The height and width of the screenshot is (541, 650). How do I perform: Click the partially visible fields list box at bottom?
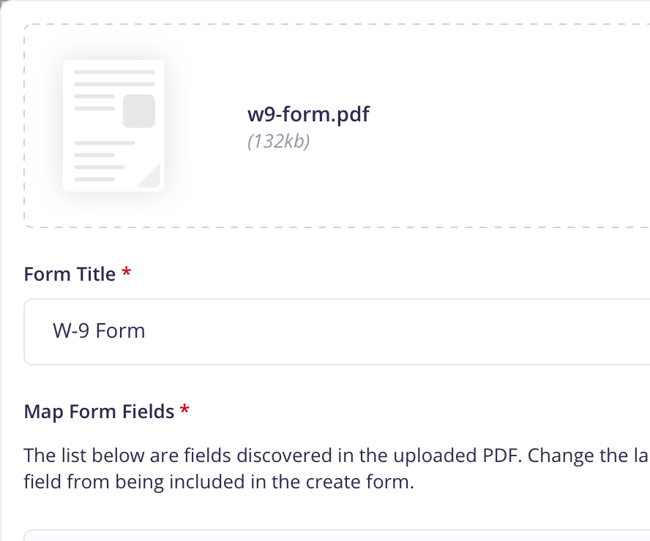tap(337, 535)
